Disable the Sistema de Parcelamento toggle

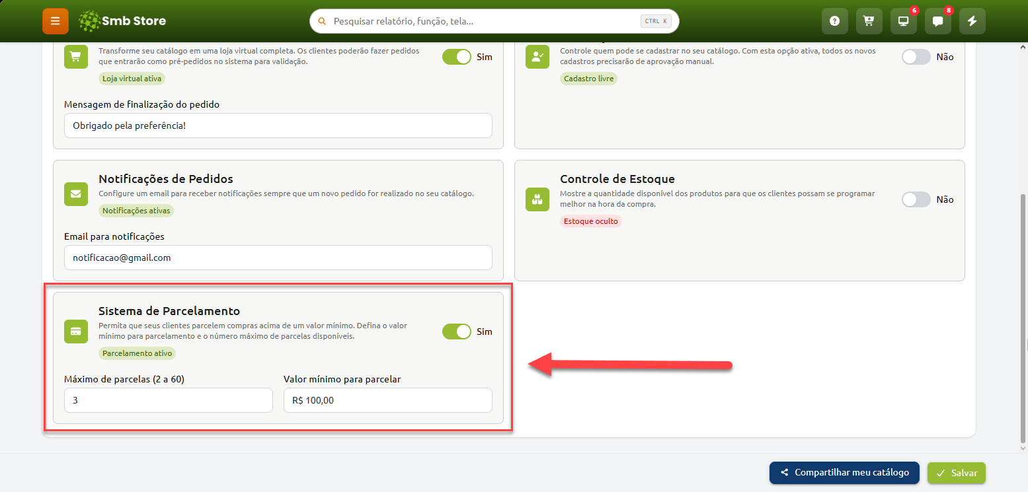[x=457, y=332]
